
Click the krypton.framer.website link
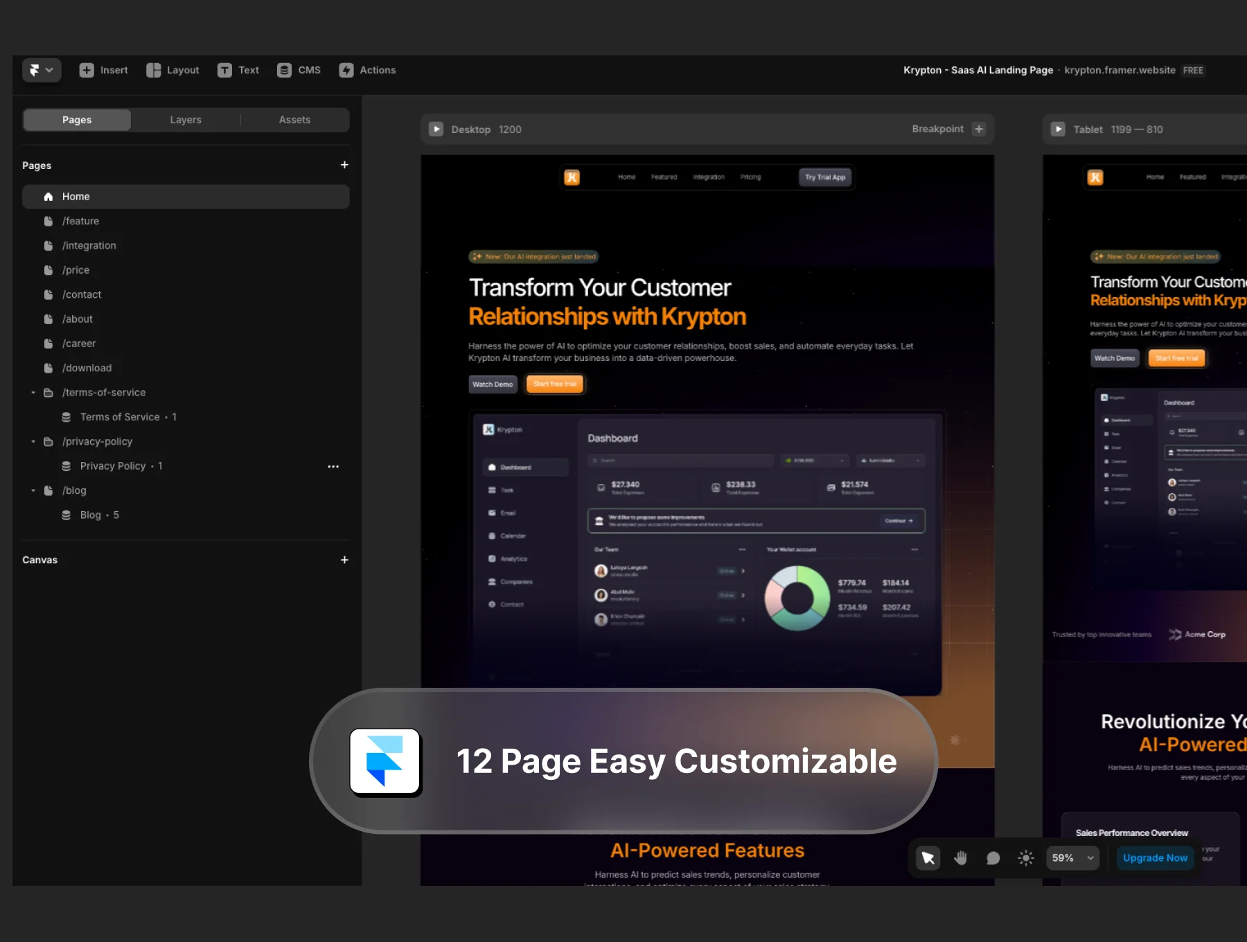point(1120,70)
